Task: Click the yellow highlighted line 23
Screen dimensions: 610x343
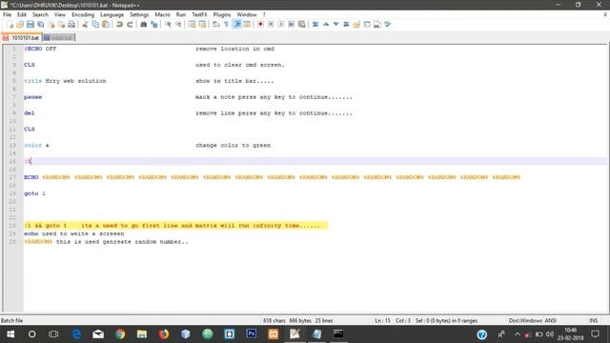Action: (175, 226)
